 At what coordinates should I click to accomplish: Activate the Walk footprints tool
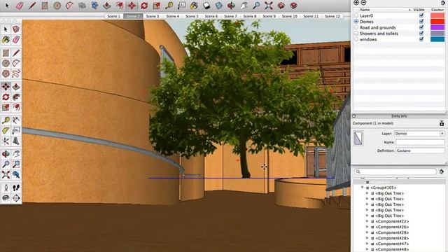(x=16, y=188)
